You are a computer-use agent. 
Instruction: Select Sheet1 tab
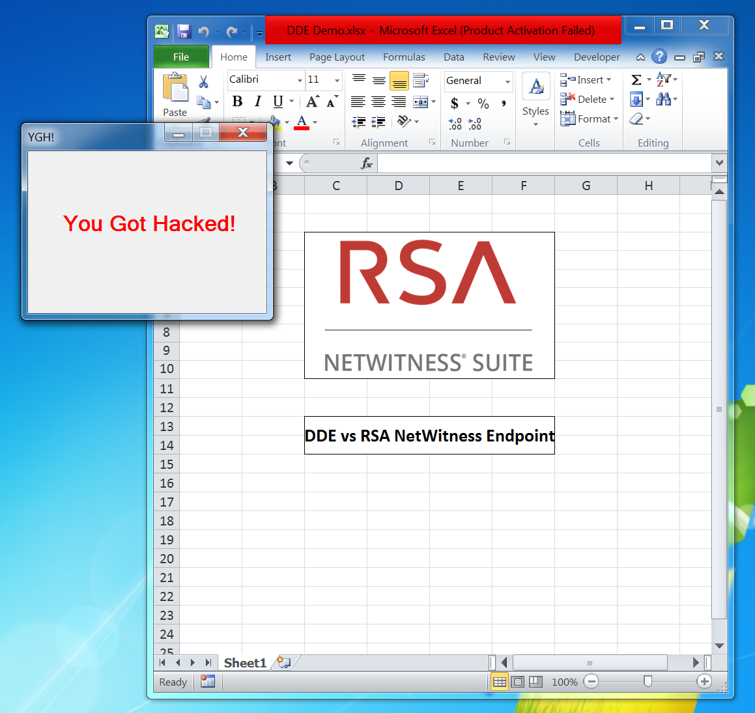[x=245, y=663]
